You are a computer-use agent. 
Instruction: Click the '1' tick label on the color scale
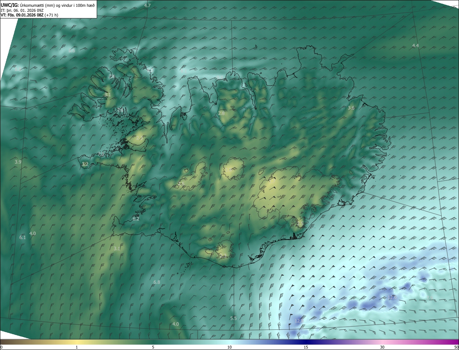click(x=77, y=347)
